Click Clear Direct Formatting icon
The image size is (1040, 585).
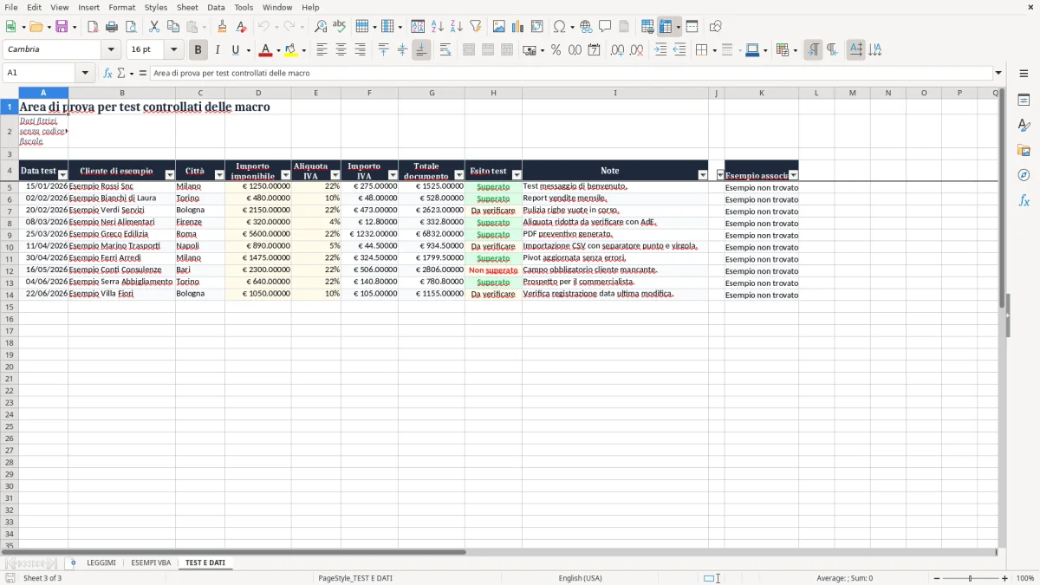242,27
